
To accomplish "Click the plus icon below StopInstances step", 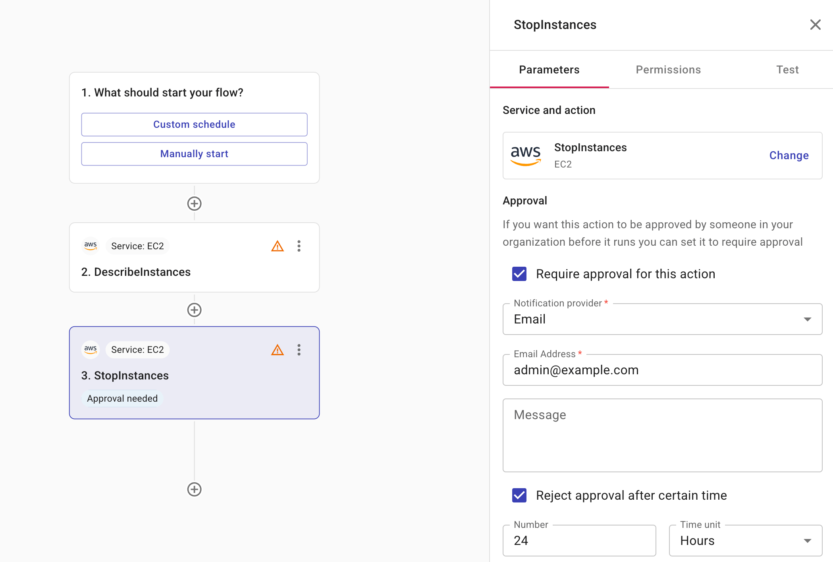I will [x=194, y=489].
